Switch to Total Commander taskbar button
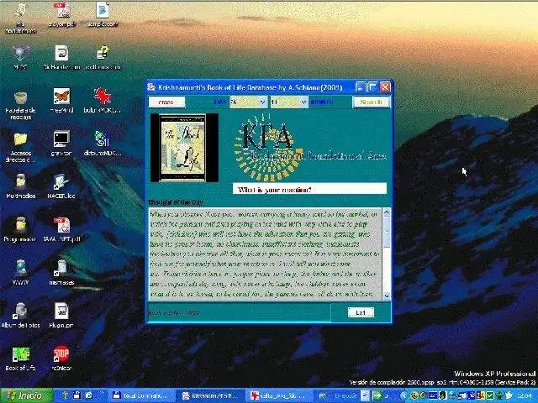538x403 pixels. [141, 395]
